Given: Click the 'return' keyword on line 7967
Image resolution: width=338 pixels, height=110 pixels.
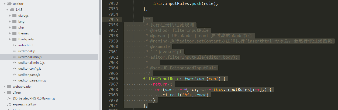Looking at the screenshot, I should click(x=160, y=84).
